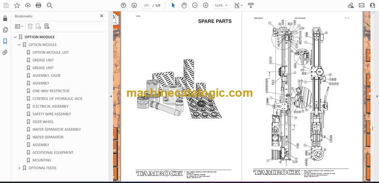Collapse the top-level OPTION MODULE bookmark

click(x=16, y=37)
